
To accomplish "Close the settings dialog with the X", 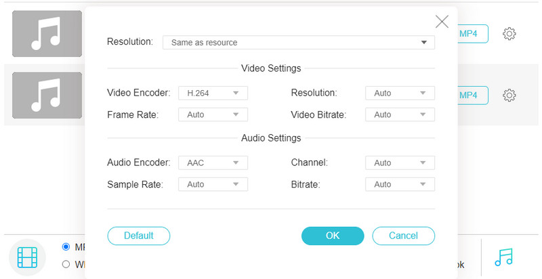I will [x=442, y=22].
